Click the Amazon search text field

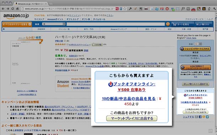[116, 24]
